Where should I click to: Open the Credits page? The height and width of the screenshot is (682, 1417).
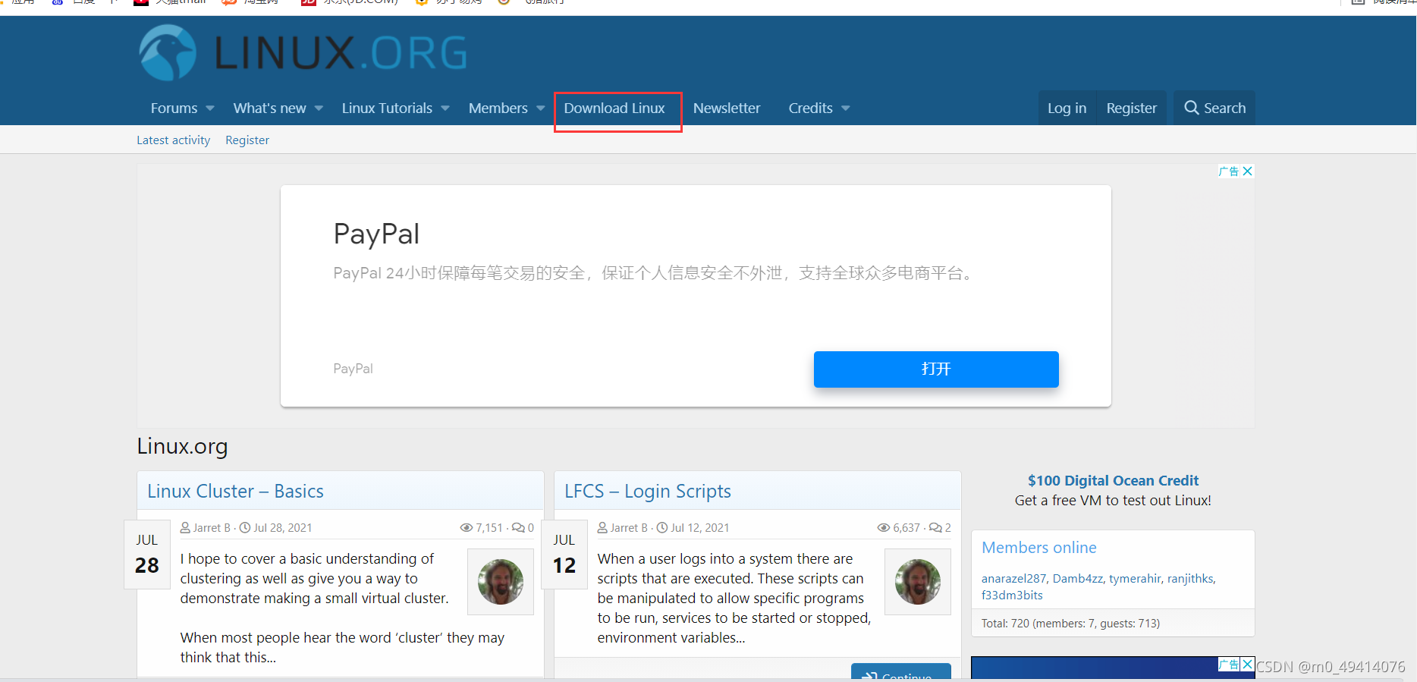810,108
